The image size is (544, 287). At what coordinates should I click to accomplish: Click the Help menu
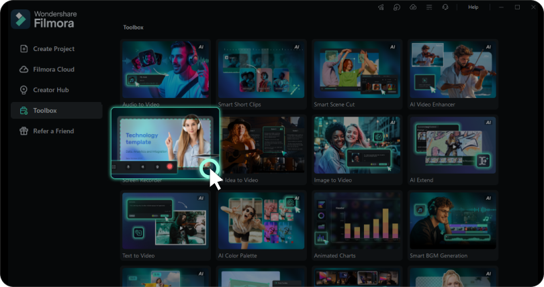click(x=473, y=7)
